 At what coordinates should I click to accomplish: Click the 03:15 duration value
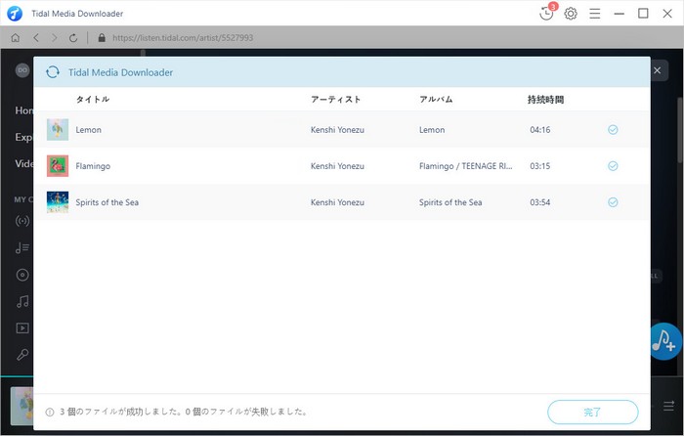coord(540,166)
